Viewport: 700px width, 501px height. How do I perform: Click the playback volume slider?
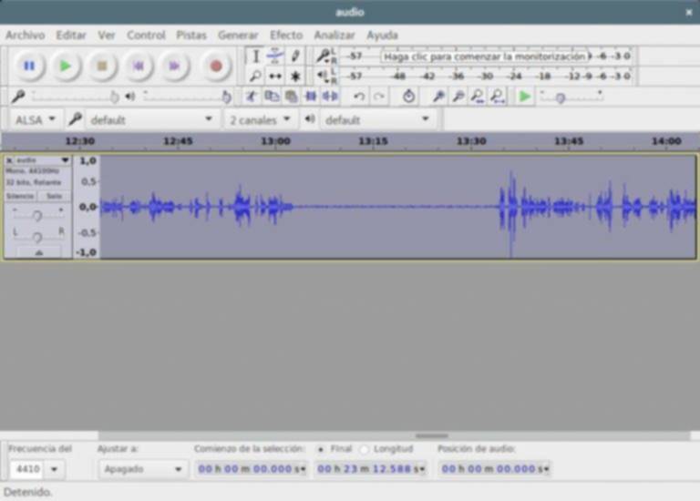(187, 97)
